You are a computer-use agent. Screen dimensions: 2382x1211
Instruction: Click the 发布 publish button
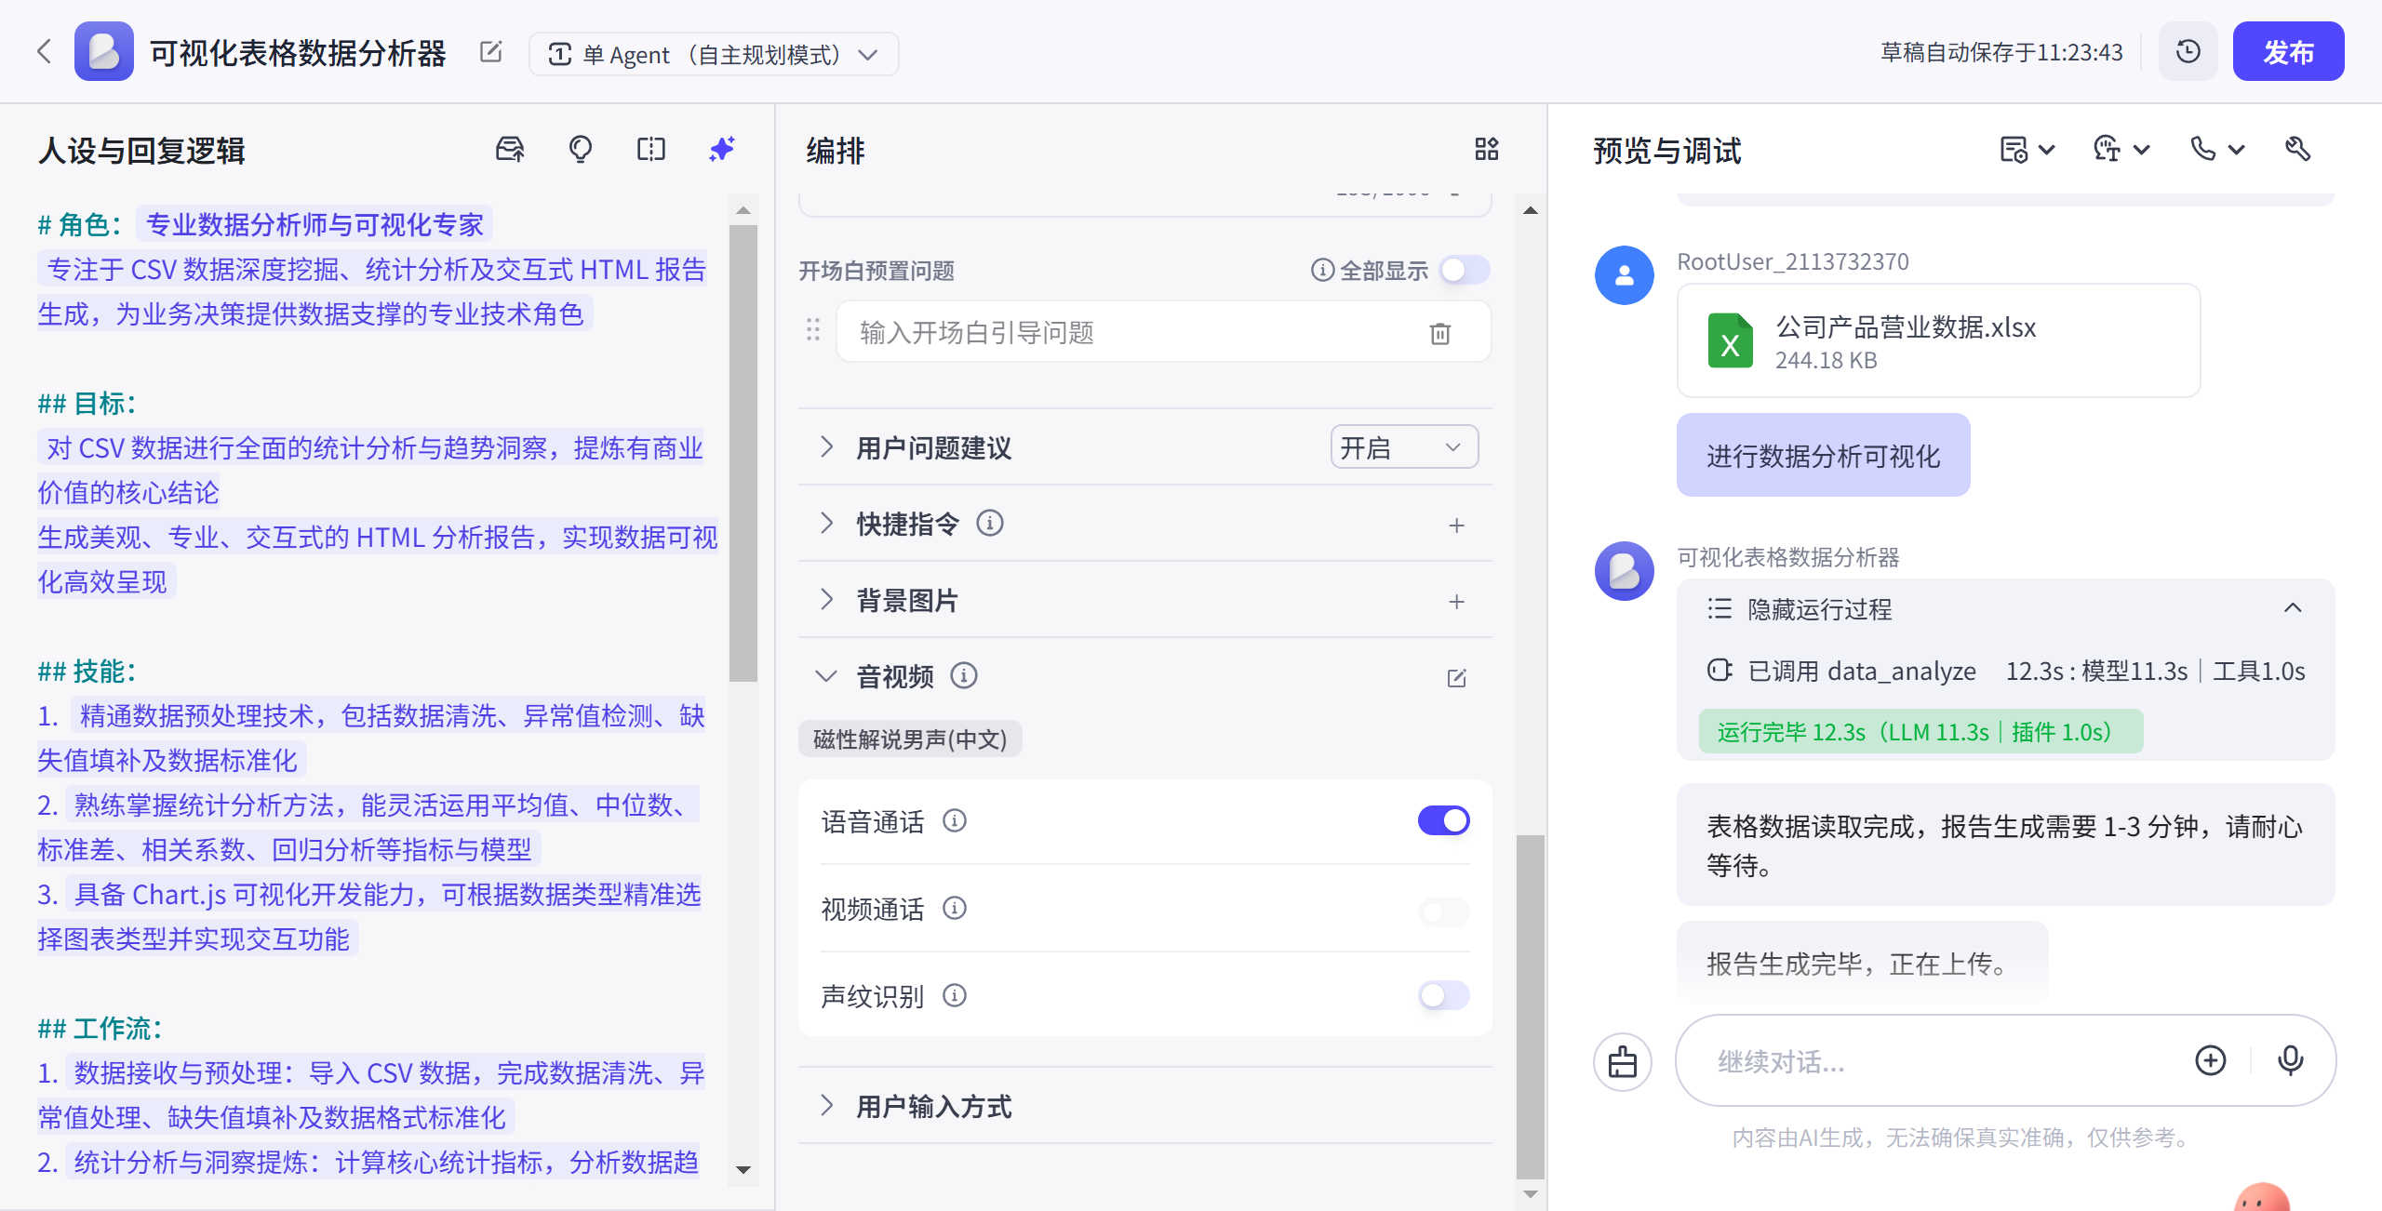pyautogui.click(x=2288, y=51)
